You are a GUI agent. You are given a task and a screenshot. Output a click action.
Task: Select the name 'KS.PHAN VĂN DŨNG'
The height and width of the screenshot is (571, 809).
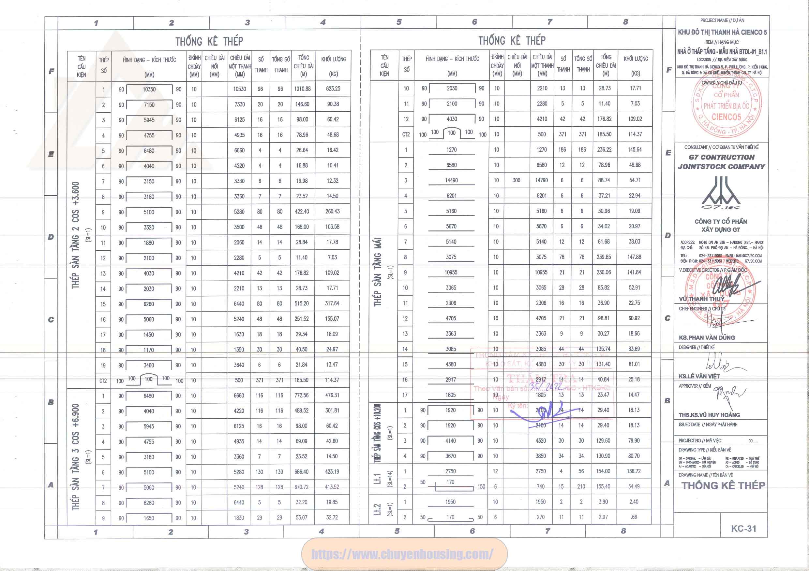707,338
